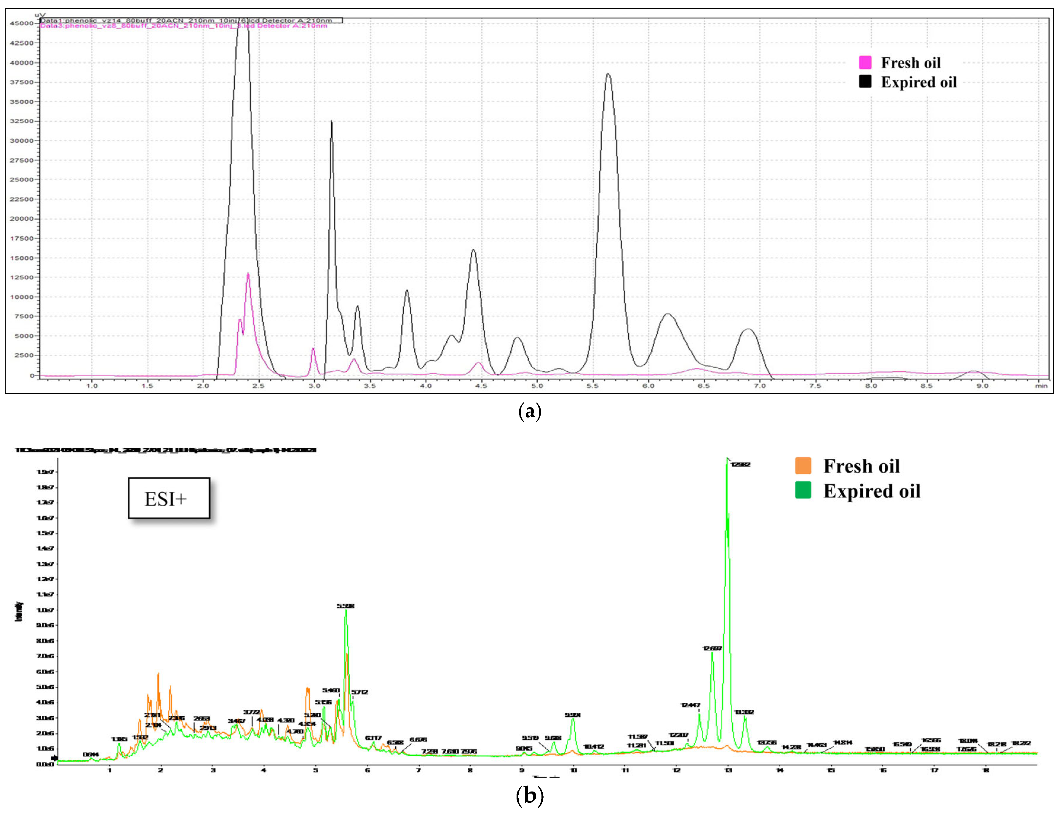This screenshot has width=1061, height=814.
Task: Click the 5.598 peak label
Action: (x=346, y=606)
